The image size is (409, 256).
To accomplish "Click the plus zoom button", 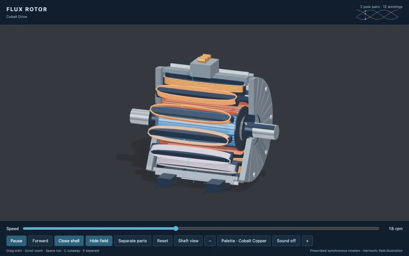I will [307, 241].
